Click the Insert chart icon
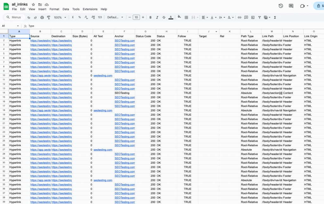324x204 pixels. [x=253, y=17]
